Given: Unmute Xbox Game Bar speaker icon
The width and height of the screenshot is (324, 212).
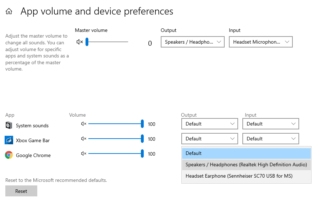Looking at the screenshot, I should (x=84, y=139).
